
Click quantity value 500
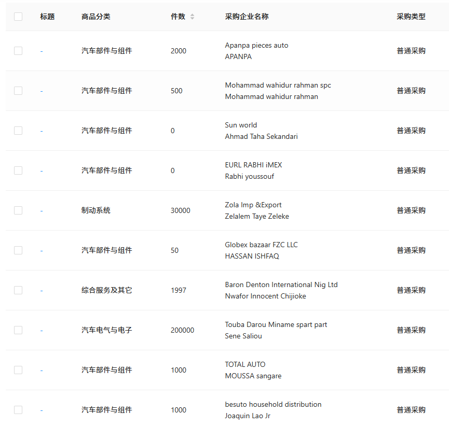(x=176, y=91)
